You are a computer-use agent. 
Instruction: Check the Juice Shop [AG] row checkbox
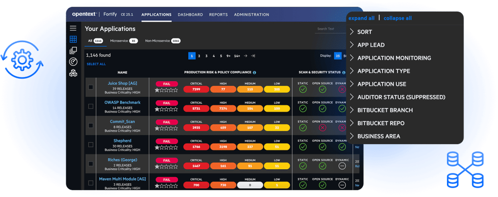coord(91,87)
